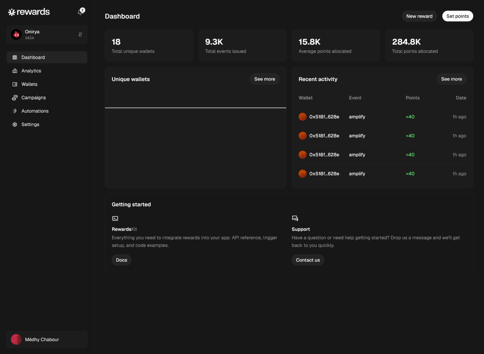
Task: Click the Automations lightning icon
Action: pos(15,111)
